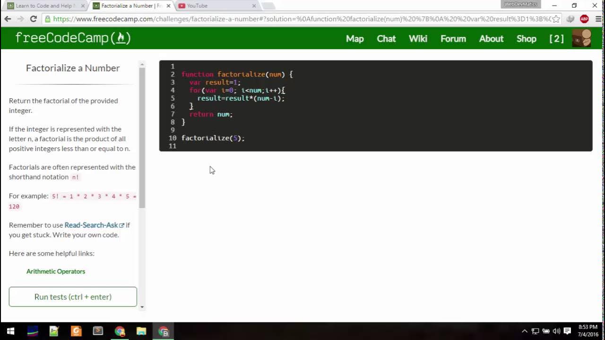Open the Windows Start menu
This screenshot has height=340, width=605.
(x=10, y=331)
